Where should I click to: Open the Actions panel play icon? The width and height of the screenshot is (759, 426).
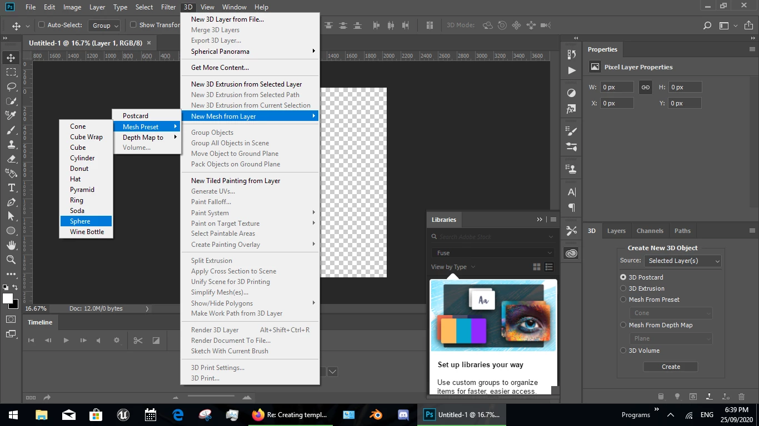pos(572,70)
